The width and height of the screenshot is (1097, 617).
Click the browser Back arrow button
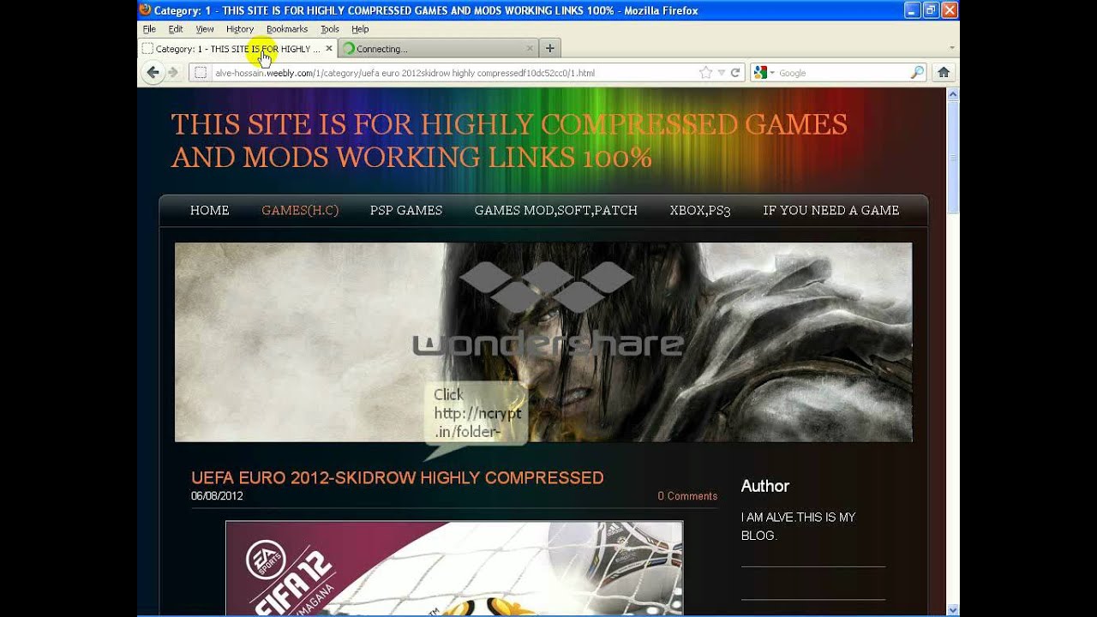pos(153,73)
